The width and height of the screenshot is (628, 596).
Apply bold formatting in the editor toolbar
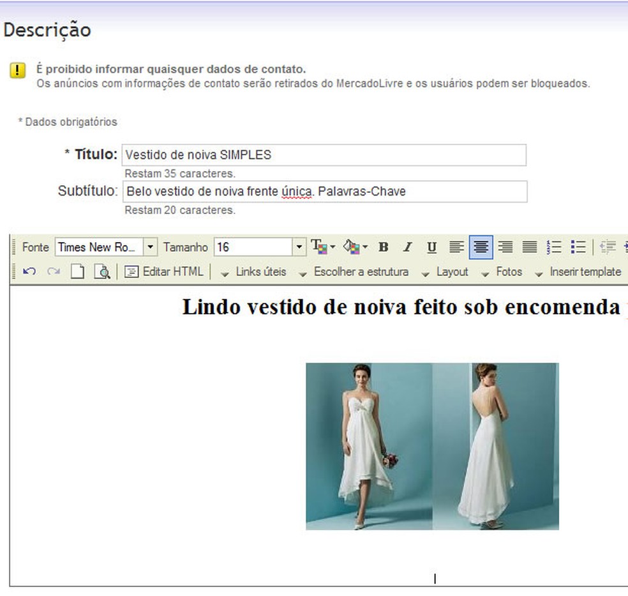[x=383, y=247]
